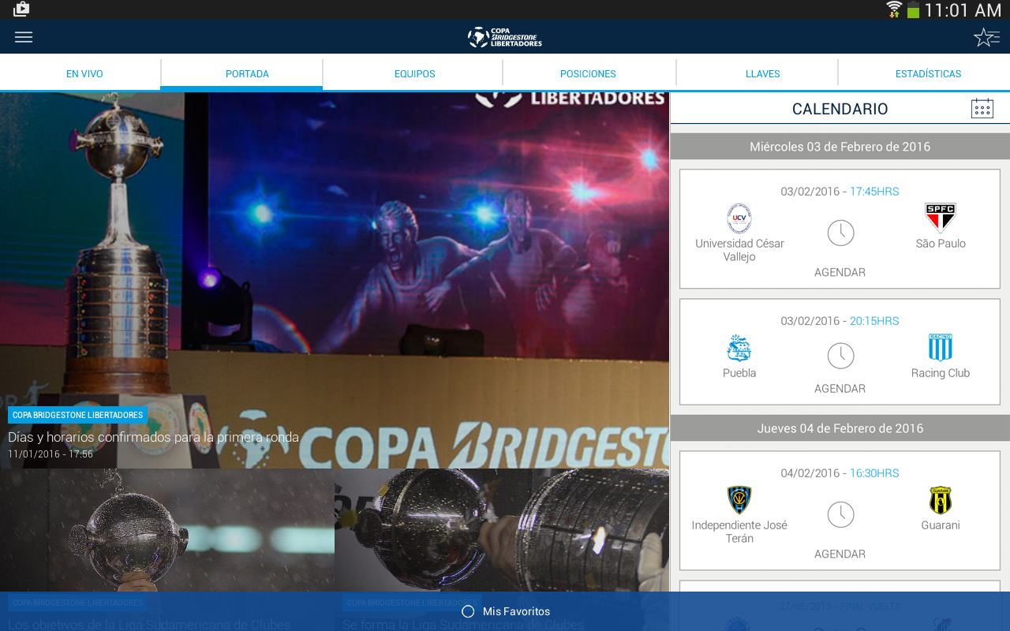Open main trophy headline image
The image size is (1010, 631).
pyautogui.click(x=335, y=280)
